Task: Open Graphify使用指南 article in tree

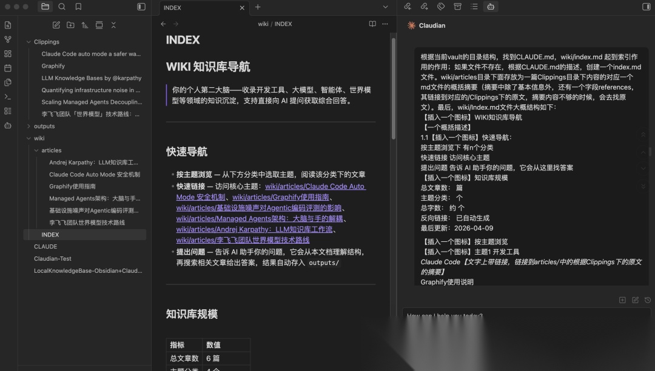Action: [72, 187]
